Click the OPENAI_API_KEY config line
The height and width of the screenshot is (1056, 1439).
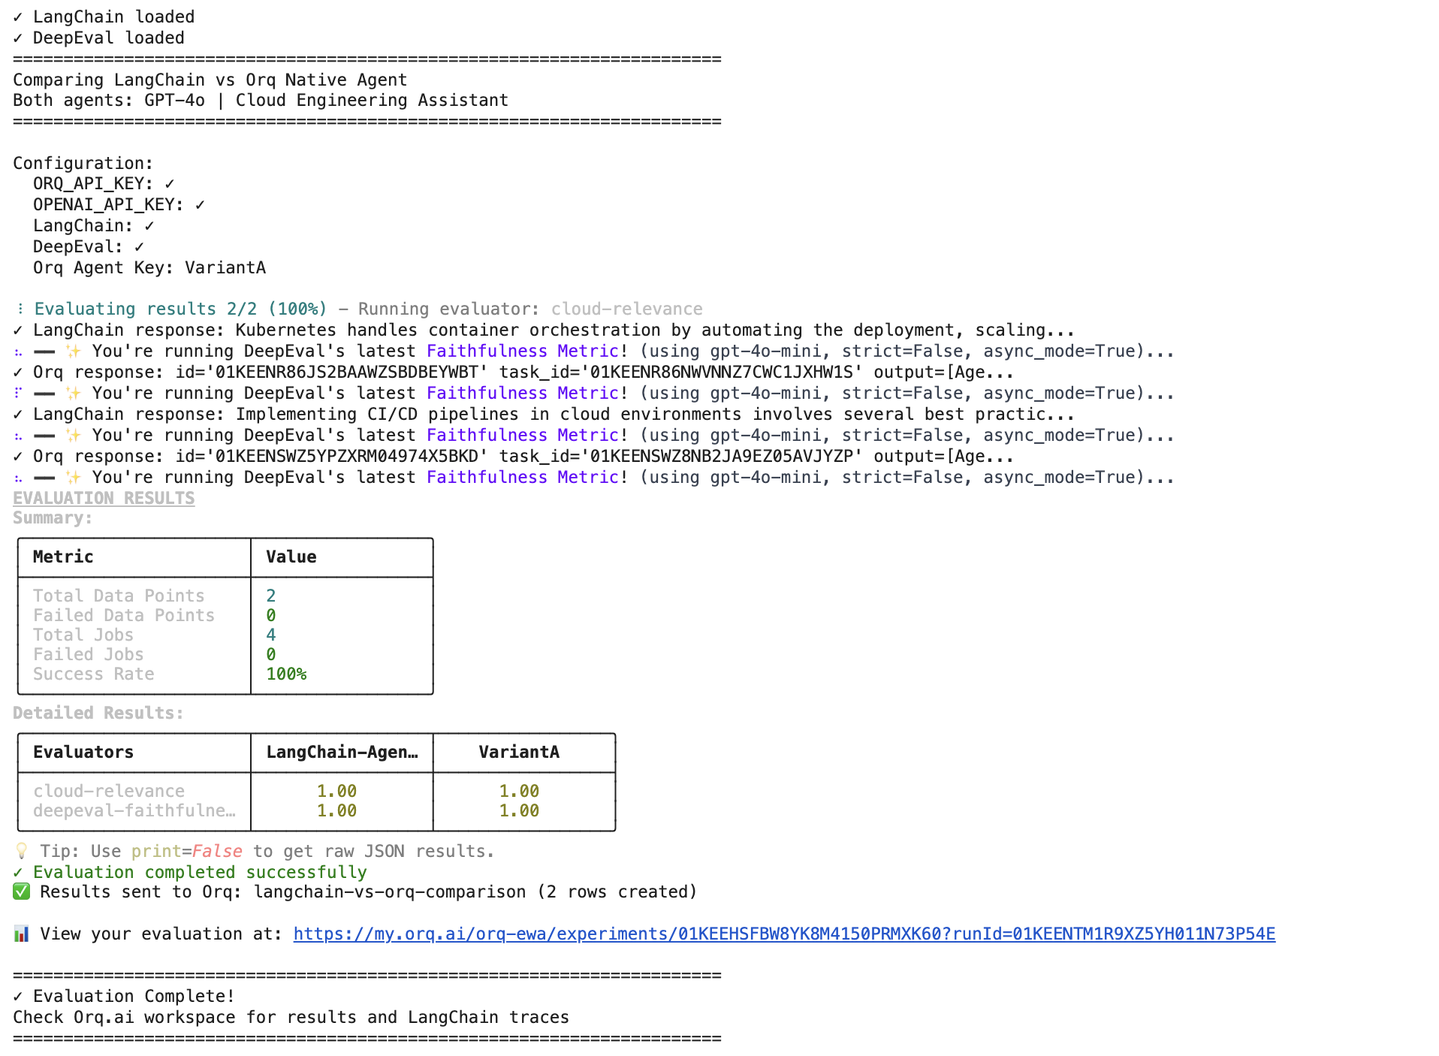coord(119,204)
